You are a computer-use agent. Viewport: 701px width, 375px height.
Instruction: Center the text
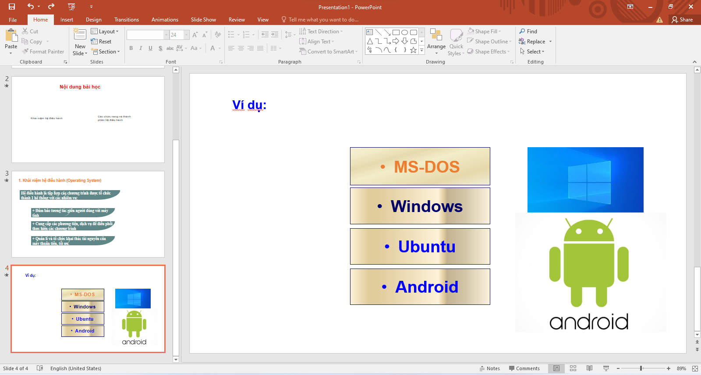pyautogui.click(x=241, y=48)
